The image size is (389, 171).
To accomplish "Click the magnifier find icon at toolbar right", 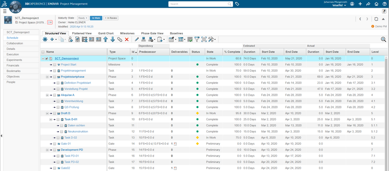I will click(383, 39).
